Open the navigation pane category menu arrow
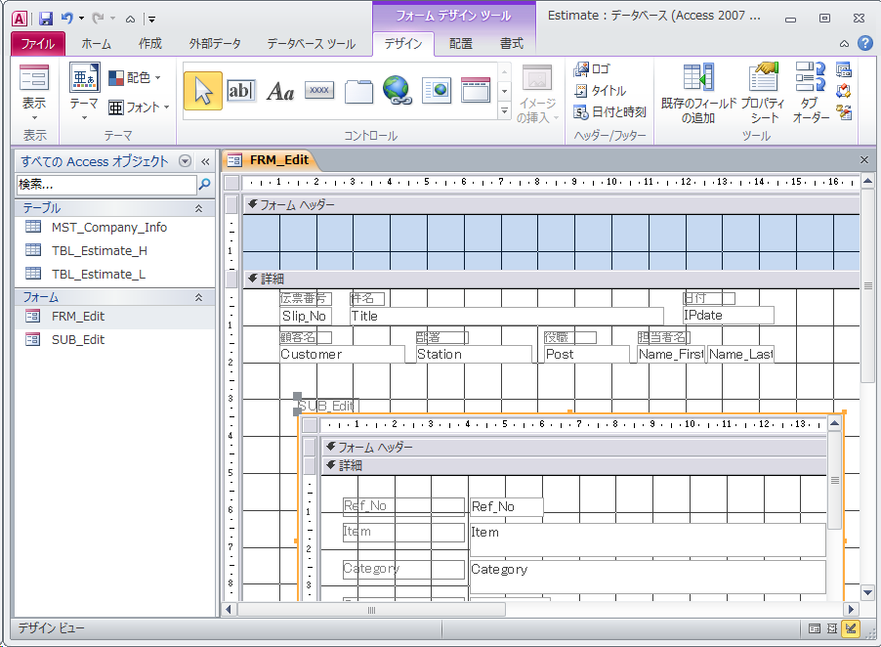This screenshot has height=647, width=881. [x=185, y=161]
